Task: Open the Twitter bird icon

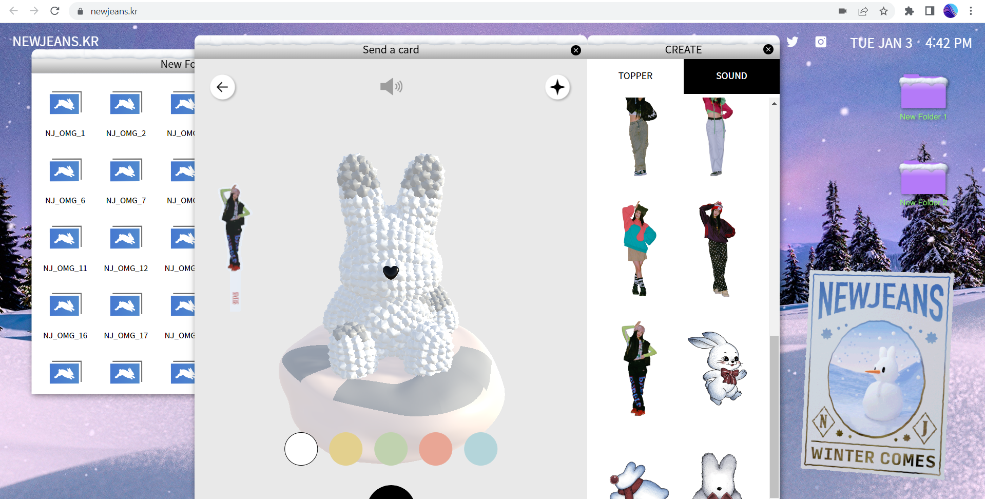Action: [793, 42]
